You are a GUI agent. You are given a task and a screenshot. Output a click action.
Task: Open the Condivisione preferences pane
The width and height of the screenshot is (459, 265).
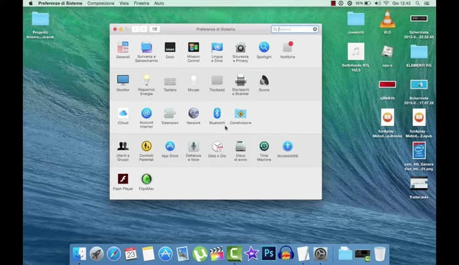click(241, 113)
